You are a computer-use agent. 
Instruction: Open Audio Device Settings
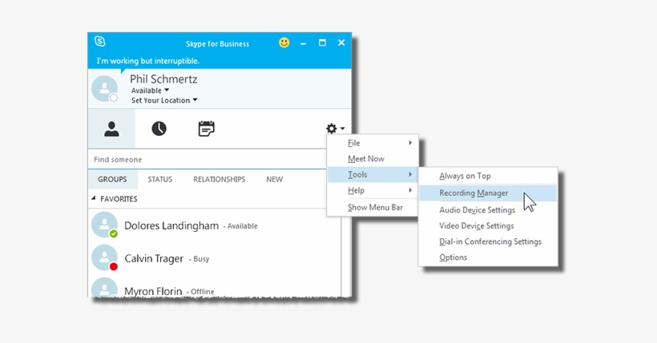(488, 210)
